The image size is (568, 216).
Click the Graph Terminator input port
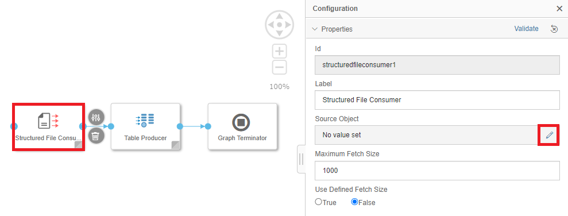click(x=207, y=126)
